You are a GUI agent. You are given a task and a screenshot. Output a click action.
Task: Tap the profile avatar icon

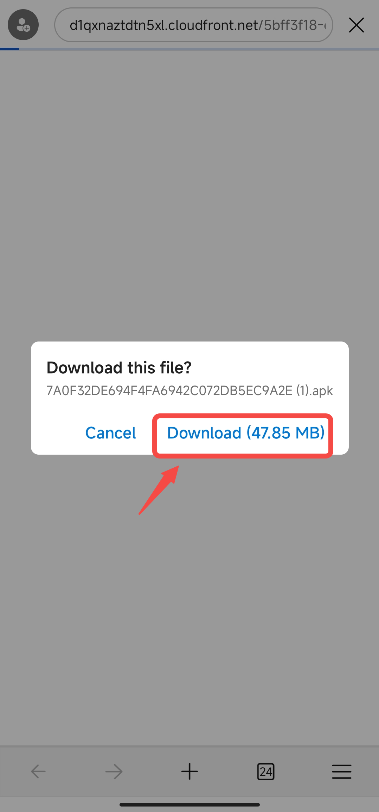23,25
